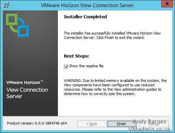
Task: Click the WARNING limited memory message text
Action: [115, 87]
